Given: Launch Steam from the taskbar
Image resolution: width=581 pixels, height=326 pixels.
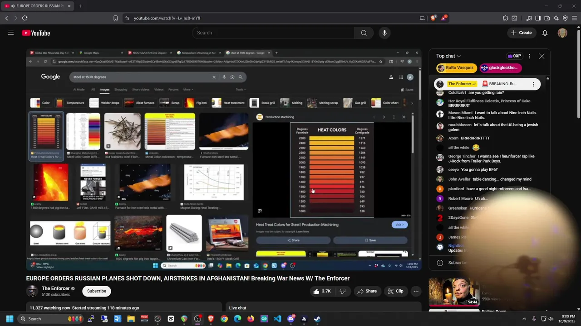Looking at the screenshot, I should pyautogui.click(x=317, y=319).
